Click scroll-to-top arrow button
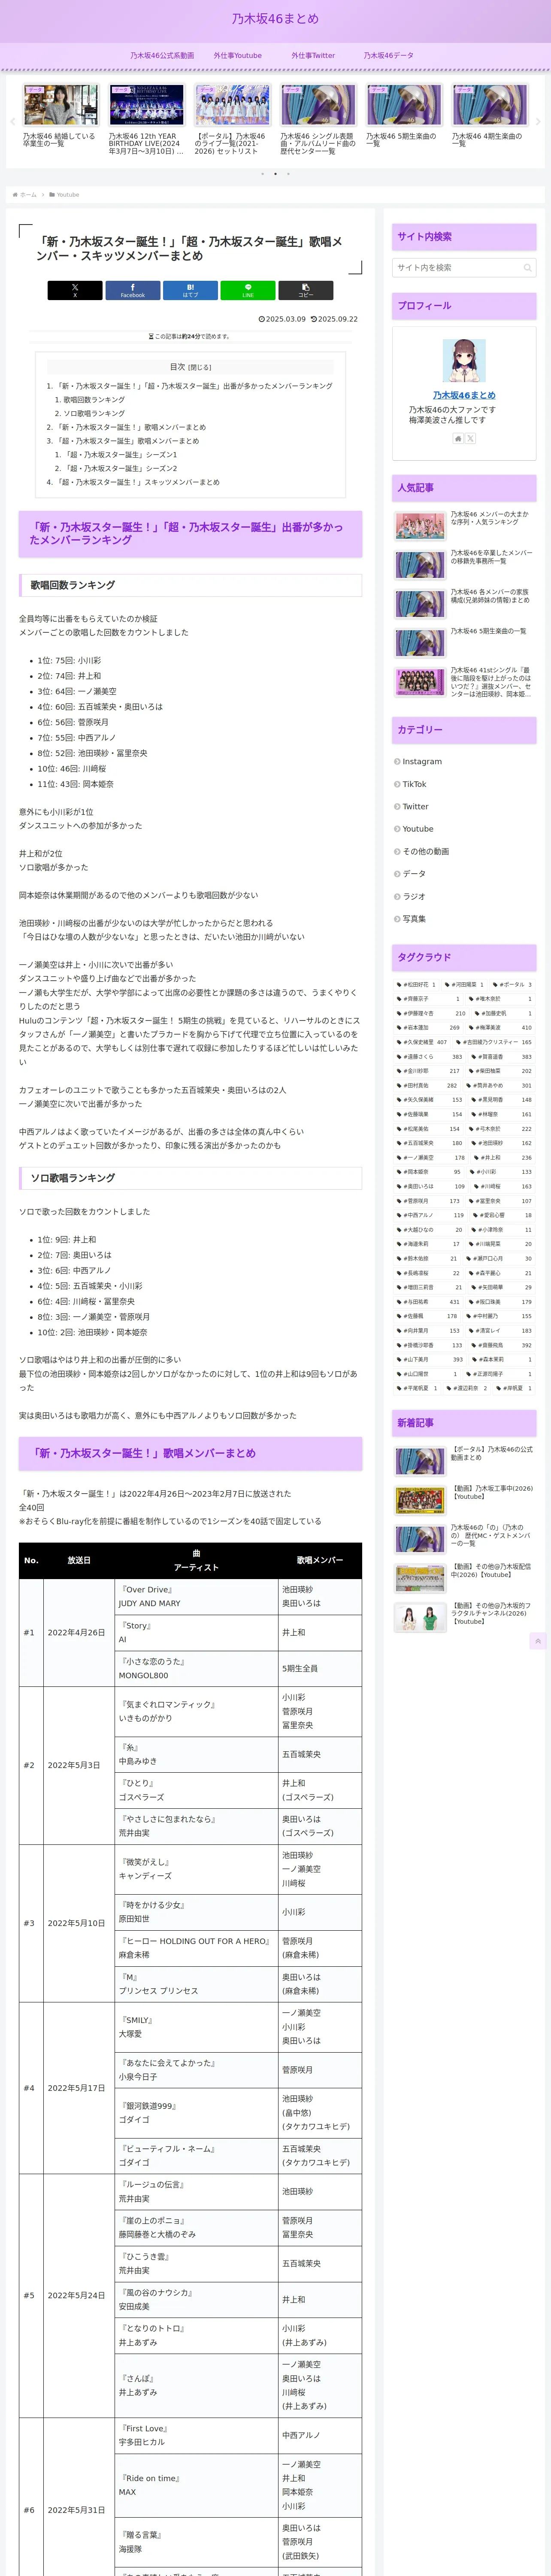Viewport: 551px width, 2576px height. point(538,1641)
